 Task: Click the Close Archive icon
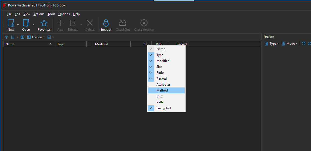(x=144, y=23)
